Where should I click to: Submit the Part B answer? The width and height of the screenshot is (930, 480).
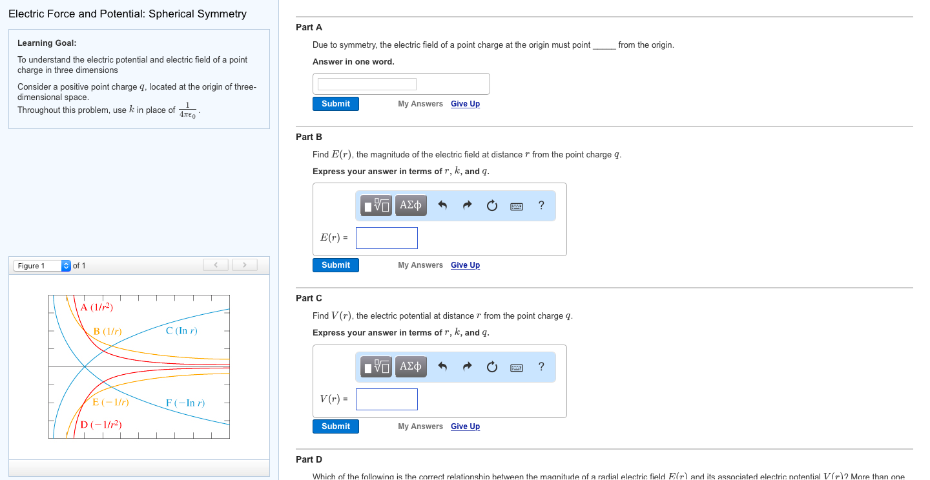coord(336,265)
